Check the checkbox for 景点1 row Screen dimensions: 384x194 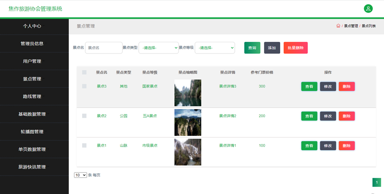pyautogui.click(x=84, y=145)
